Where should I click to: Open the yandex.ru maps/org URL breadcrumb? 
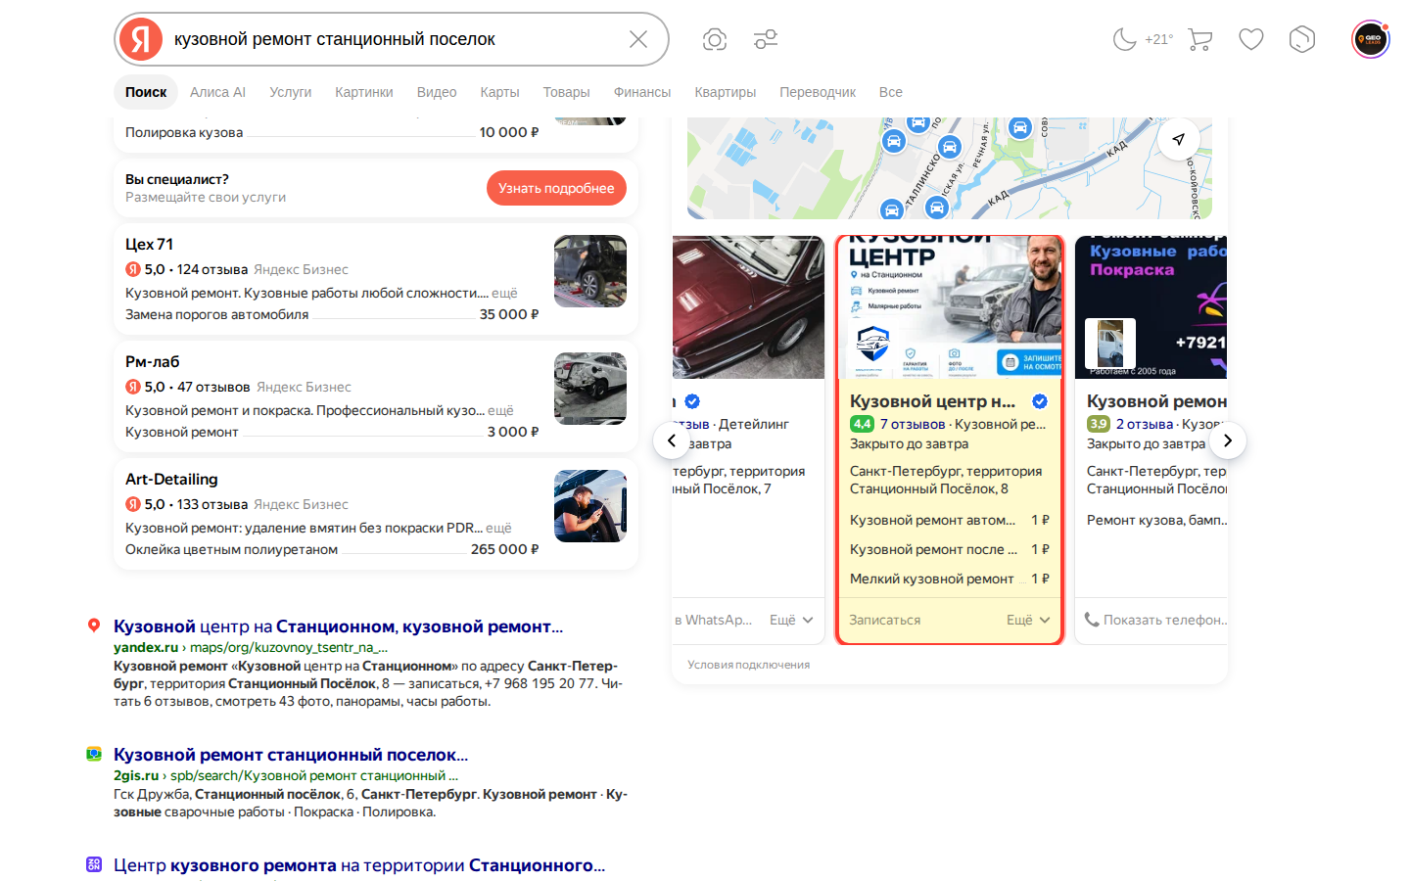coord(251,647)
